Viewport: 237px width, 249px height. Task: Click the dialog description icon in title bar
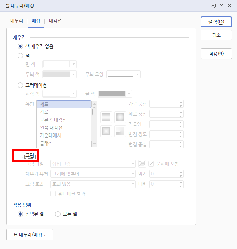213,6
